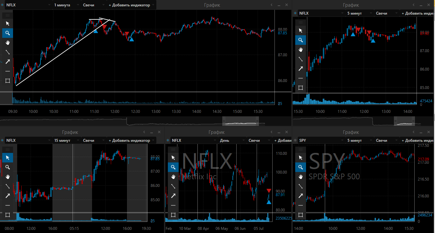This screenshot has width=435, height=233.
Task: Toggle the link dot beside NFLX on the День chart
Action: pyautogui.click(x=168, y=140)
